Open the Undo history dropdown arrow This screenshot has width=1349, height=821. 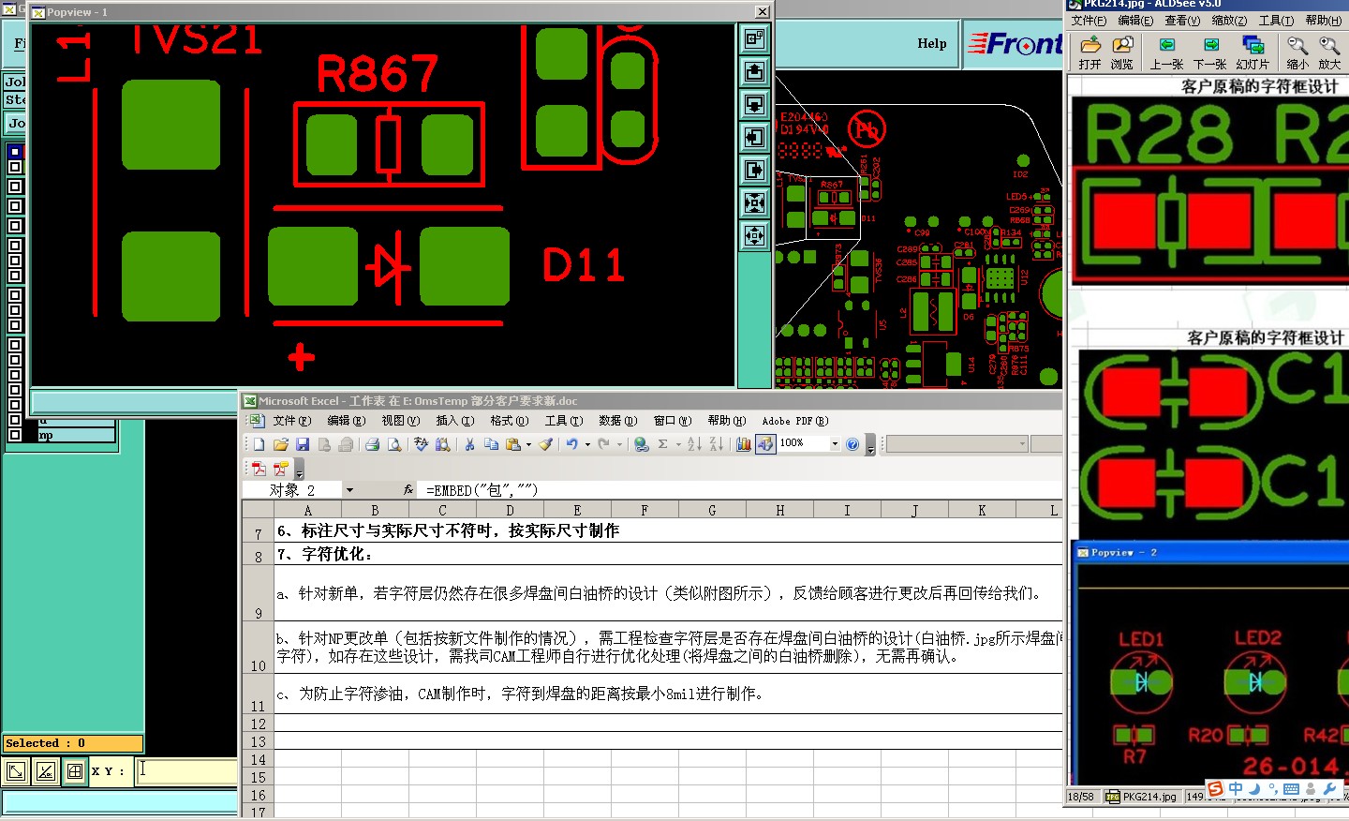pos(587,445)
